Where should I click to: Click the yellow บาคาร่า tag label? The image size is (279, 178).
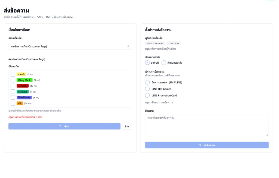pyautogui.click(x=21, y=74)
